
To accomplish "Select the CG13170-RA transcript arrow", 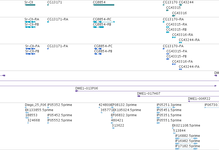I will [x=164, y=22].
